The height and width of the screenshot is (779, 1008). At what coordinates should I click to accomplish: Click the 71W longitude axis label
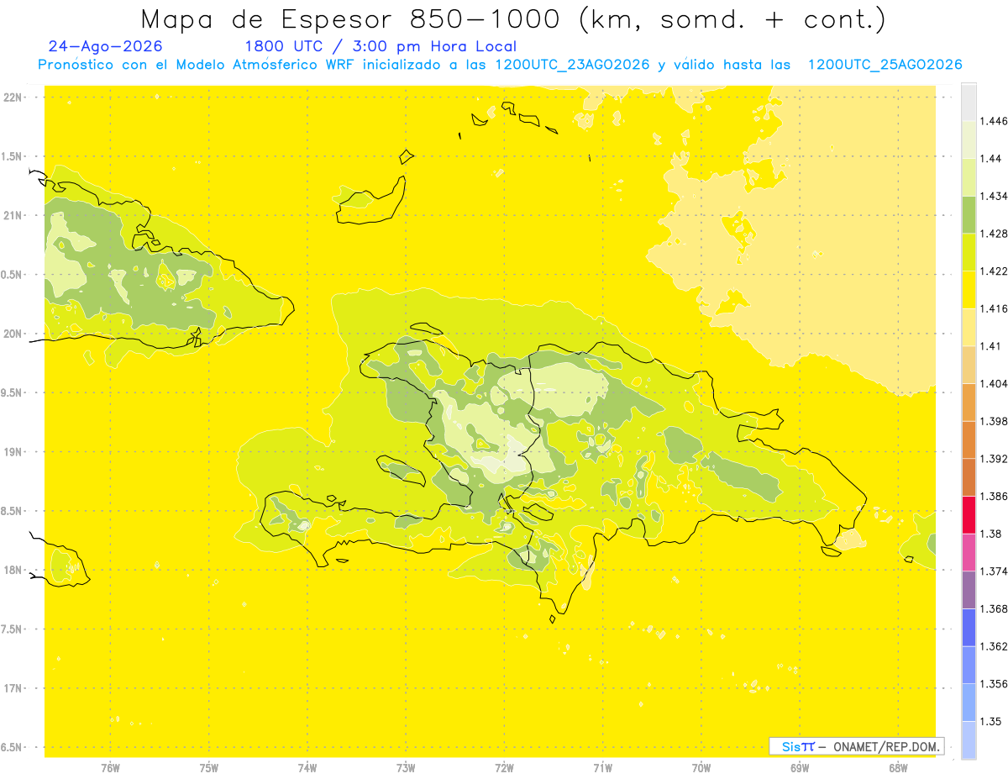602,767
